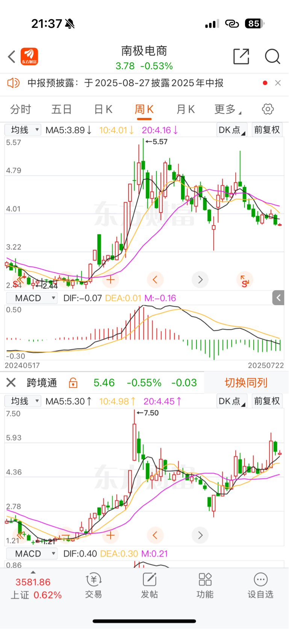Tap the 3.78 -0.53% price line

tap(144, 66)
